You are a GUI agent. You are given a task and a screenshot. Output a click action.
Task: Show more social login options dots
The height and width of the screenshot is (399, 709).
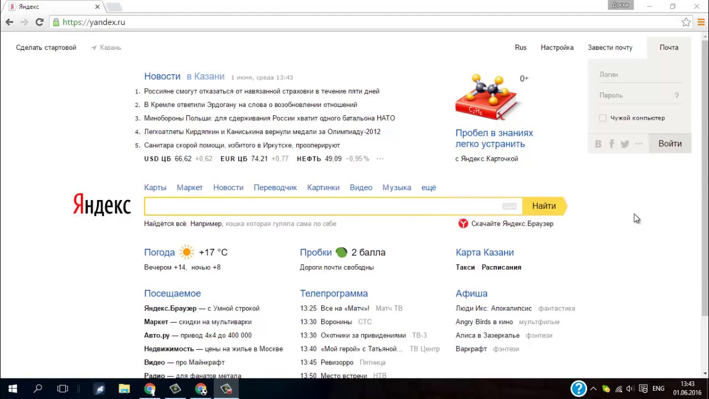pyautogui.click(x=639, y=144)
